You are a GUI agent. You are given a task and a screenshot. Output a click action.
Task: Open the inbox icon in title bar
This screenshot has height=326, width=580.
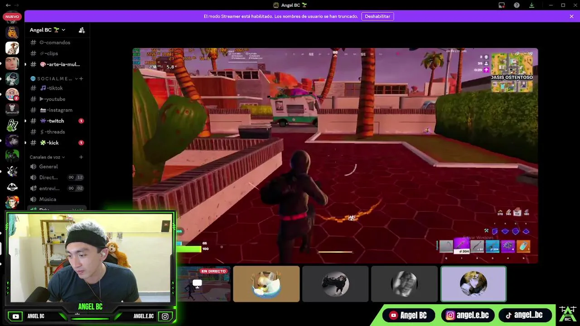pyautogui.click(x=502, y=5)
